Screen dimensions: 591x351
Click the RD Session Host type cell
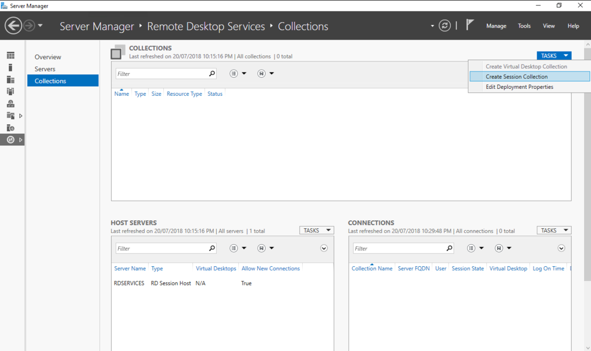pyautogui.click(x=171, y=283)
